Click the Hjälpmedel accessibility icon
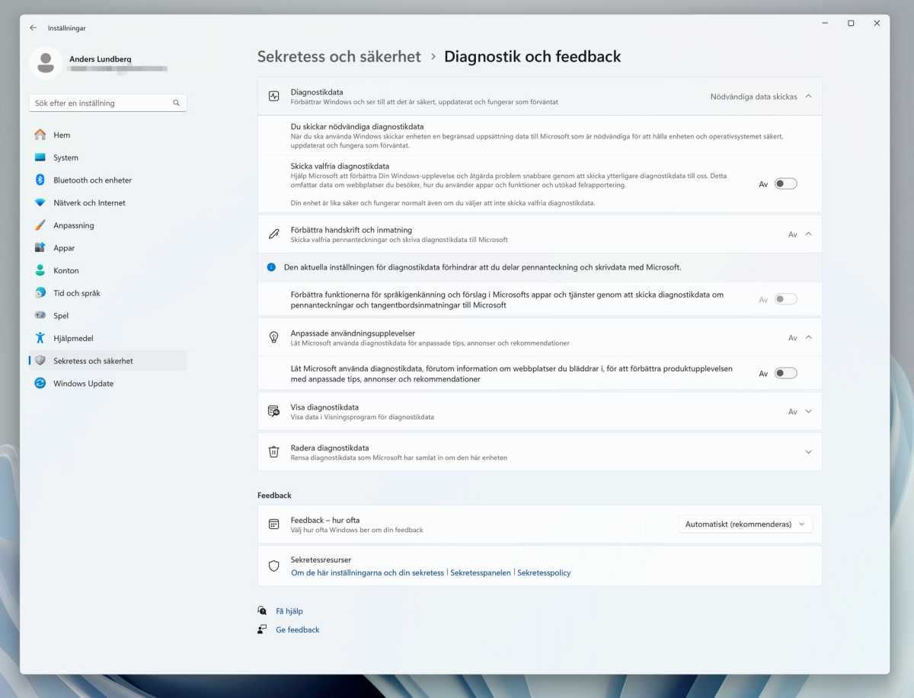Viewport: 914px width, 698px height. pyautogui.click(x=40, y=338)
